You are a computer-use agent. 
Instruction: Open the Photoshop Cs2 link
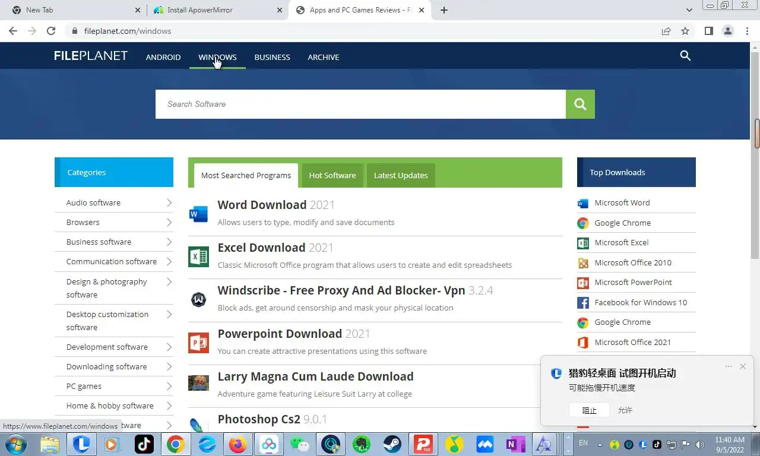[259, 419]
